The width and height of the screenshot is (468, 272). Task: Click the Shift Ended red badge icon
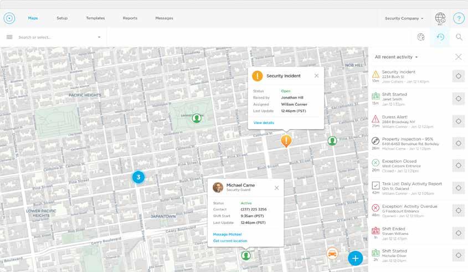(x=376, y=230)
